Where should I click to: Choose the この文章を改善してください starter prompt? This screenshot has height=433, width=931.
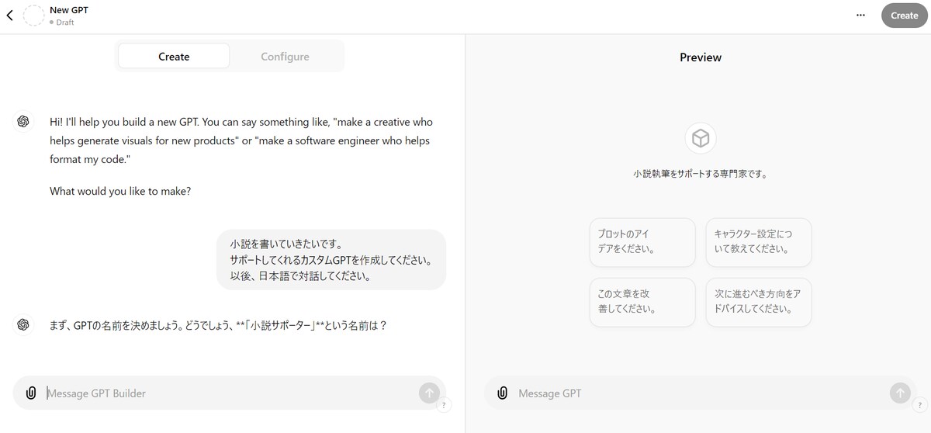tap(642, 302)
